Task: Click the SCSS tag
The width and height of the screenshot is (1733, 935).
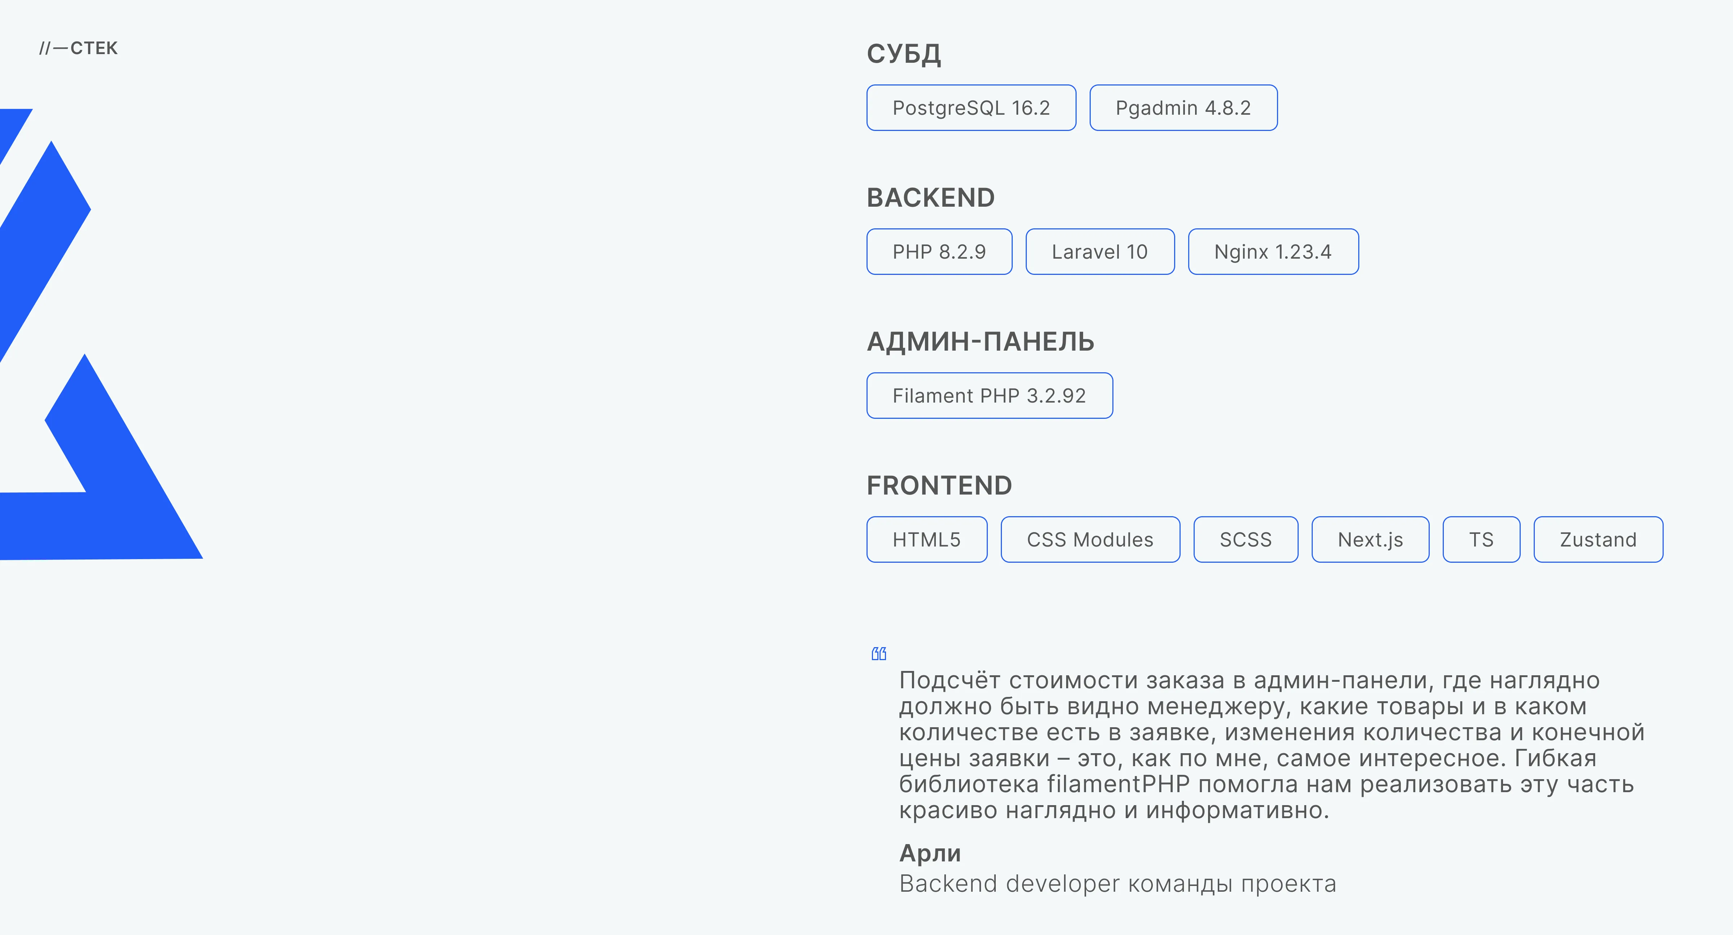Action: pyautogui.click(x=1245, y=539)
